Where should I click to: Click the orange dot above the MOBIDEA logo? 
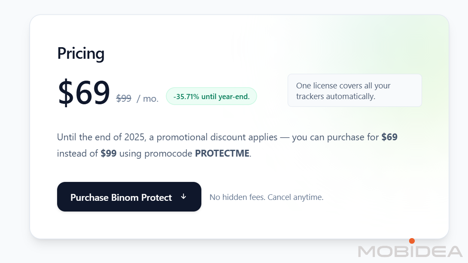coord(413,241)
